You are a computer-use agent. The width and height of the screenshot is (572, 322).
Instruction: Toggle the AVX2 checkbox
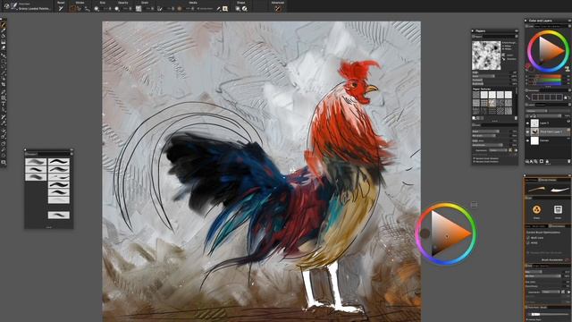click(528, 242)
